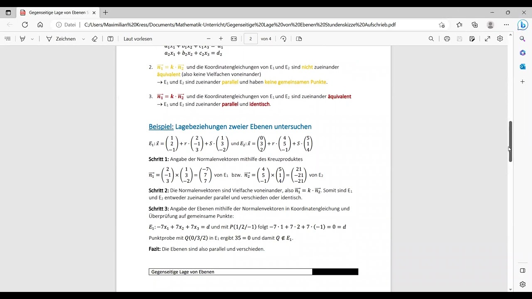
Task: Open sidebar search icon
Action: pyautogui.click(x=522, y=39)
